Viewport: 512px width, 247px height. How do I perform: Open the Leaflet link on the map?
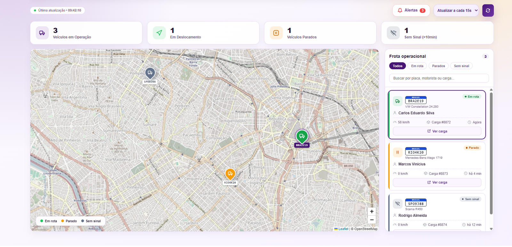[x=343, y=229]
